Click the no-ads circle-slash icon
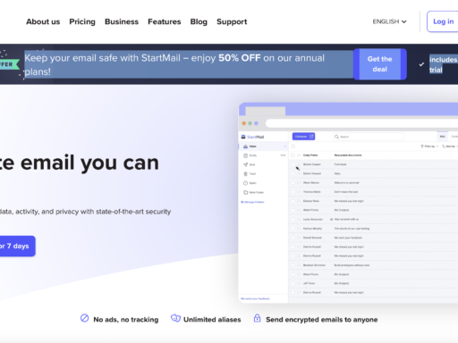 coord(84,318)
